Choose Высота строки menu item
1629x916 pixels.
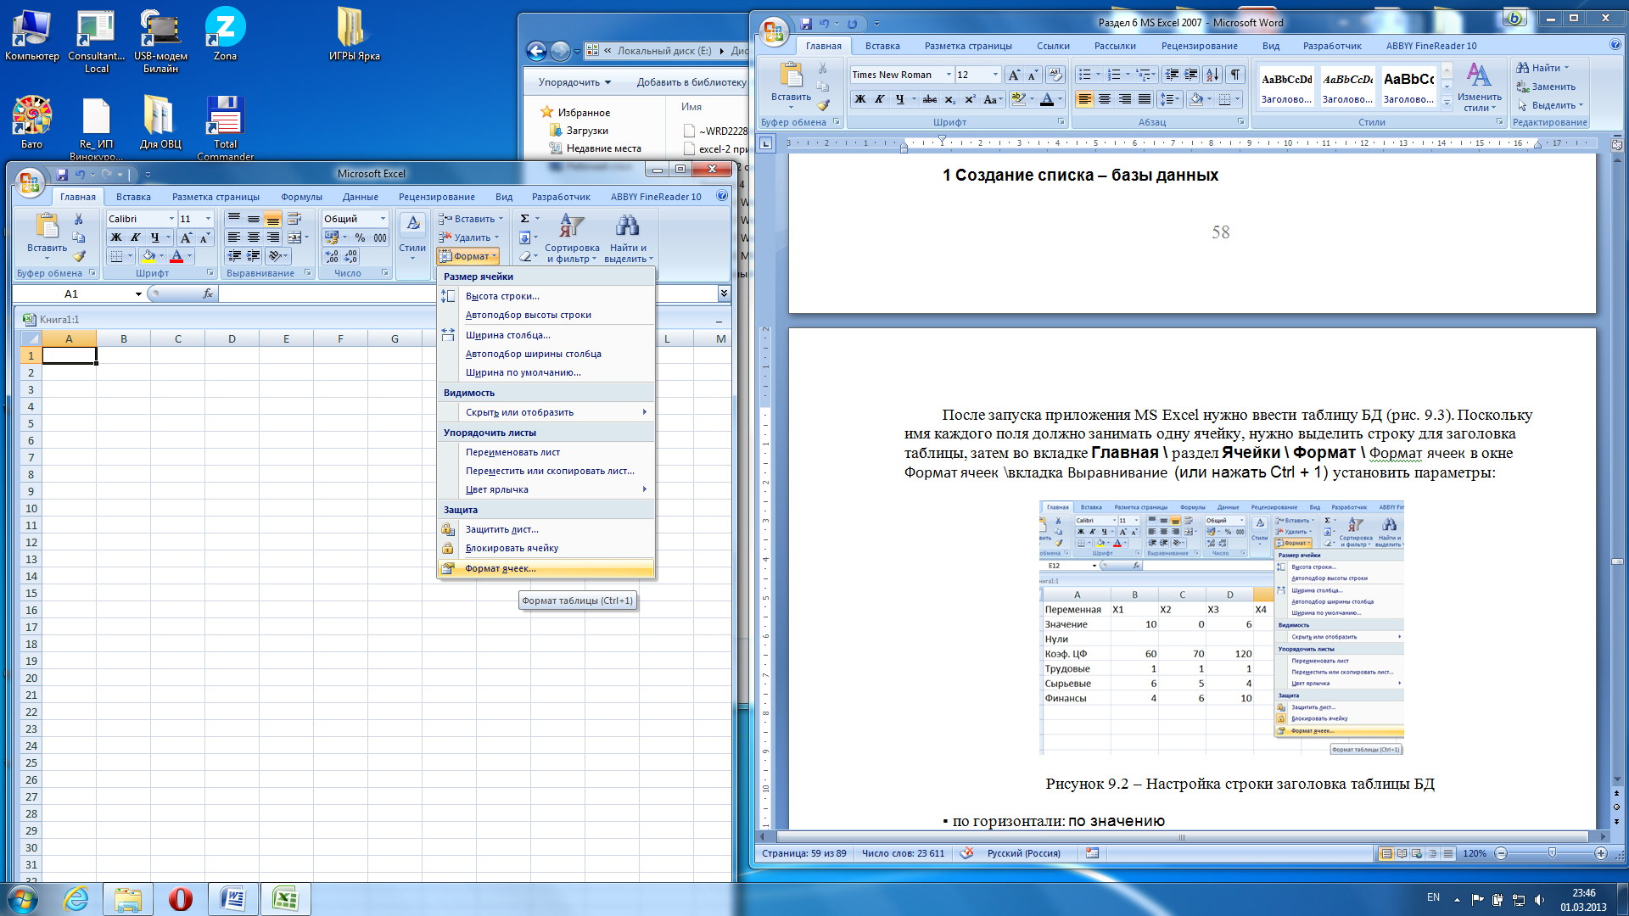click(x=546, y=296)
